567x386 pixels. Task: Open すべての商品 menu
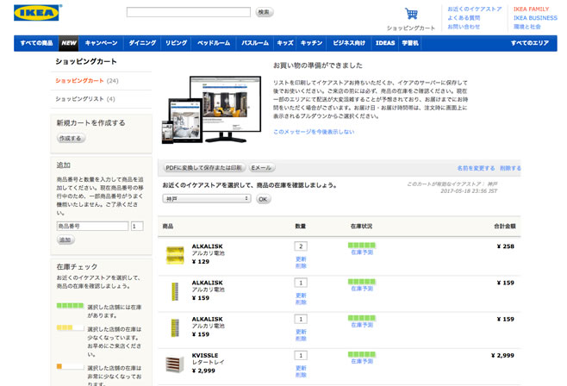click(x=36, y=43)
